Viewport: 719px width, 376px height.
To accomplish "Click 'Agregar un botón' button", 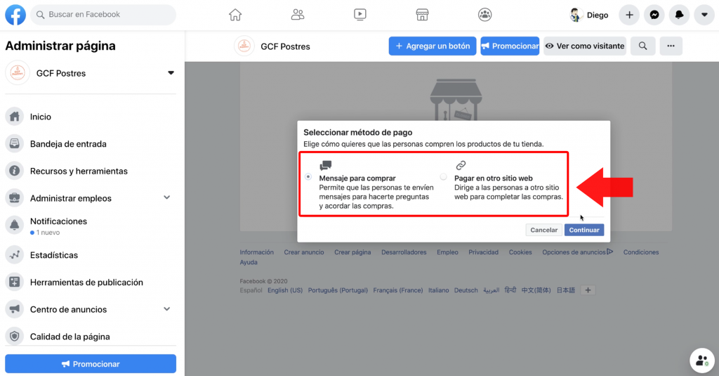I will pyautogui.click(x=433, y=46).
